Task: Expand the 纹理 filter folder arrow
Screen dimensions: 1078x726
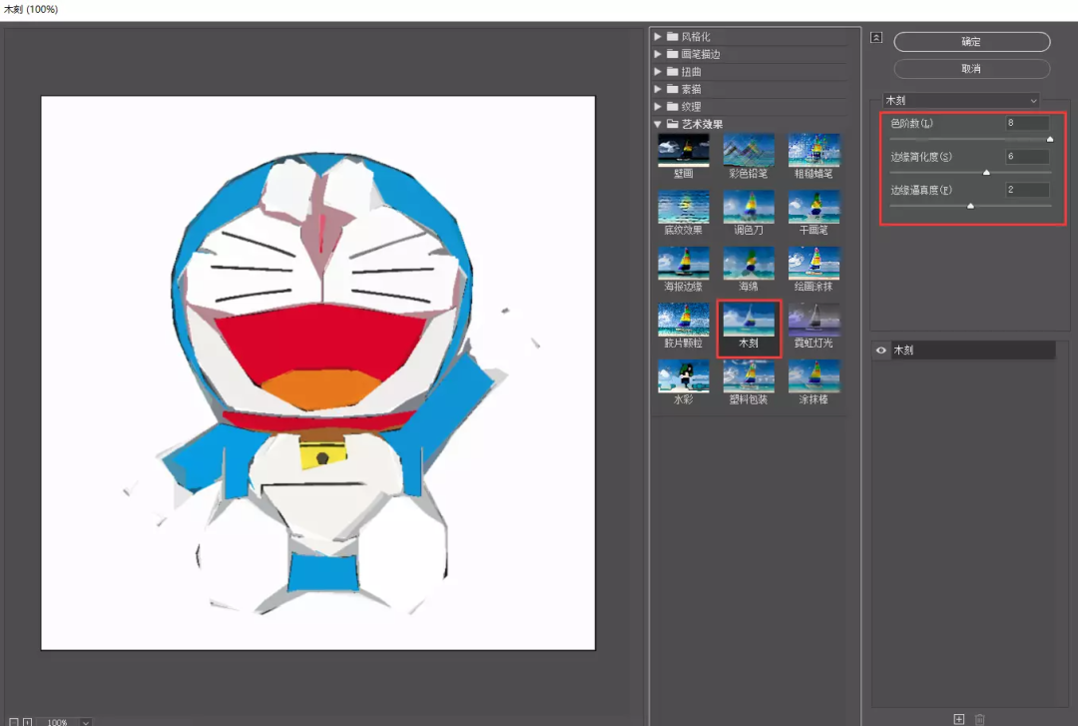Action: click(658, 107)
